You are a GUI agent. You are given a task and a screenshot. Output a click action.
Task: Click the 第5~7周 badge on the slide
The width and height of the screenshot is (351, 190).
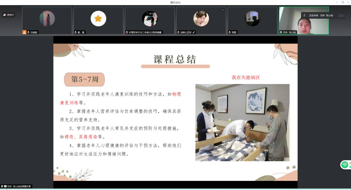click(x=84, y=79)
